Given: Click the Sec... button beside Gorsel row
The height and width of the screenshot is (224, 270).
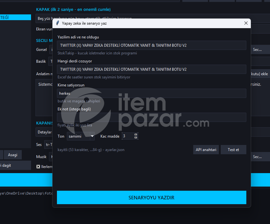Looking at the screenshot, I should [260, 50].
